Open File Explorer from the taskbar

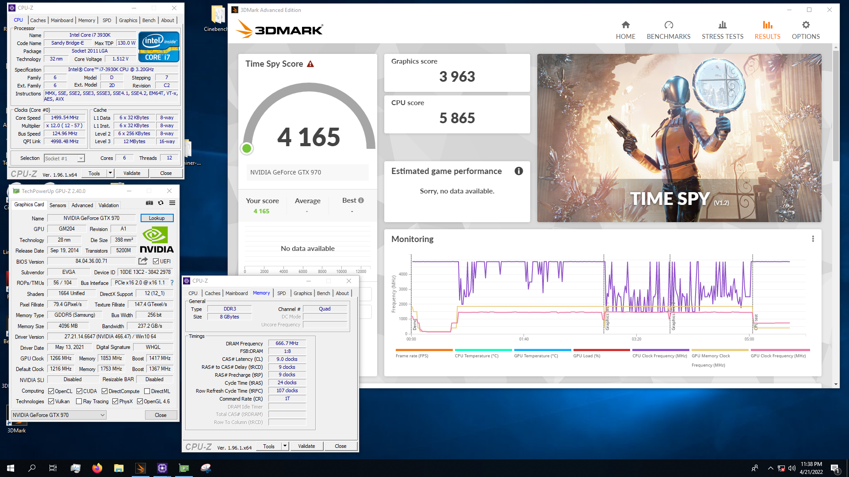pos(119,468)
